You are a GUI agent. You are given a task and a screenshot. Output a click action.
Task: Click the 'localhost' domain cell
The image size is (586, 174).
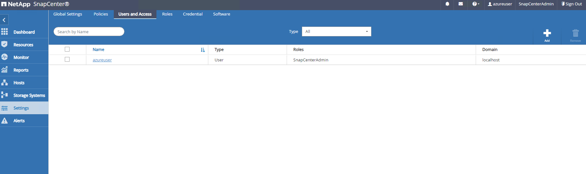tap(491, 60)
